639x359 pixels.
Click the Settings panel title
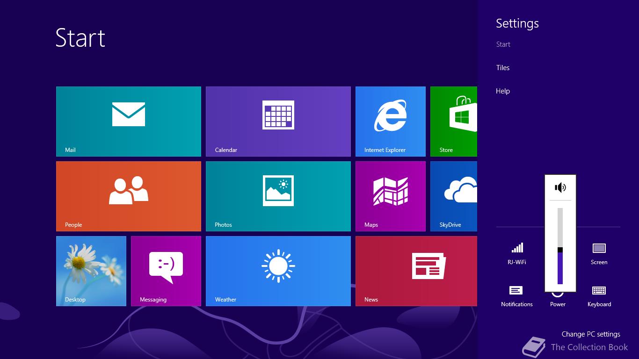click(517, 23)
